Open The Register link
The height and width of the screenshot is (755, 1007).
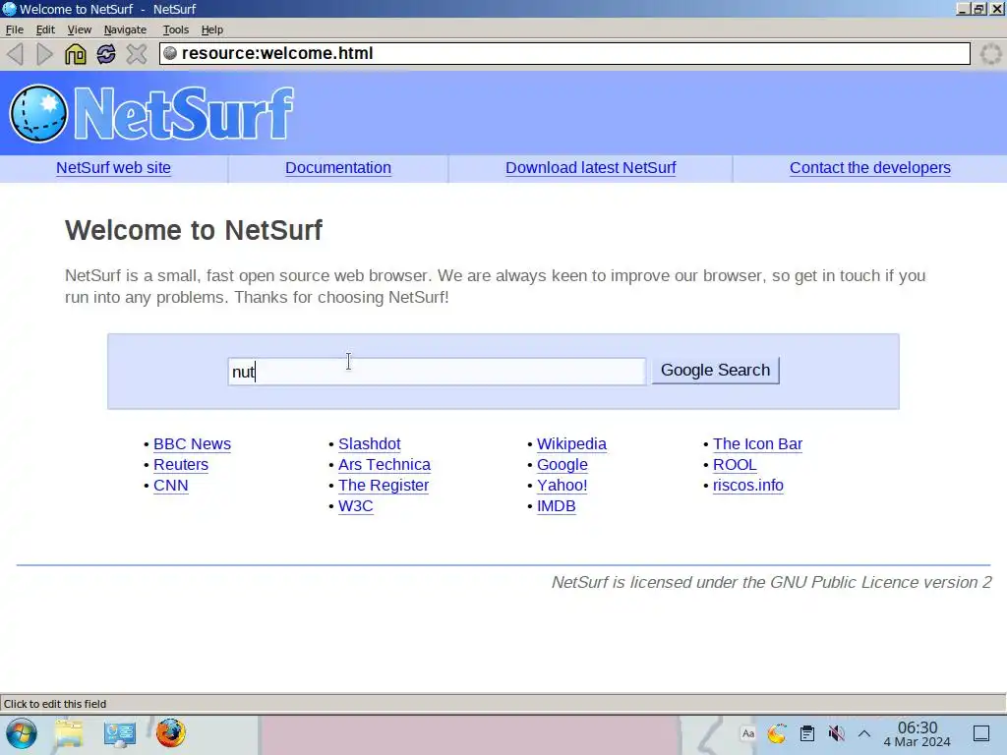click(384, 485)
